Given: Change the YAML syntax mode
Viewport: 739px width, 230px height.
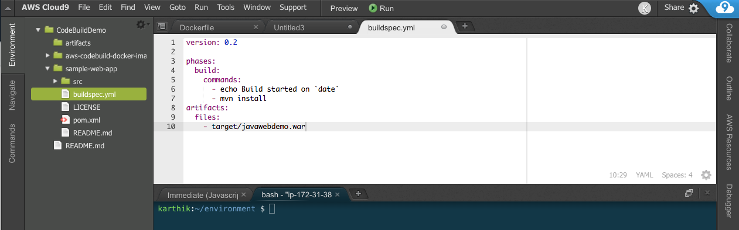Looking at the screenshot, I should coord(644,175).
